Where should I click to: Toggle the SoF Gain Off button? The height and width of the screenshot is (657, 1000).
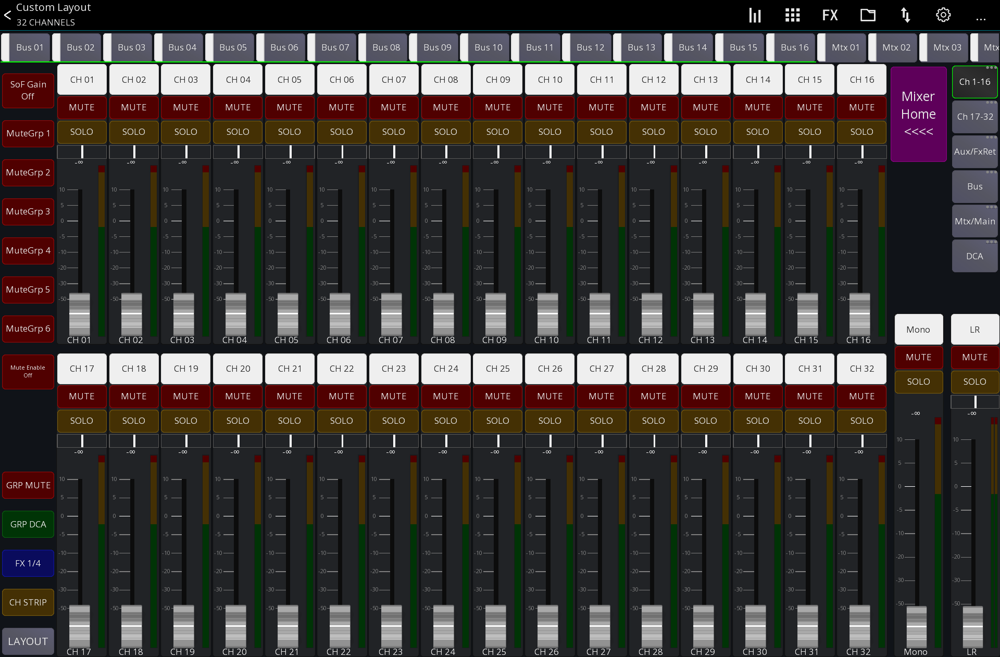[x=28, y=90]
